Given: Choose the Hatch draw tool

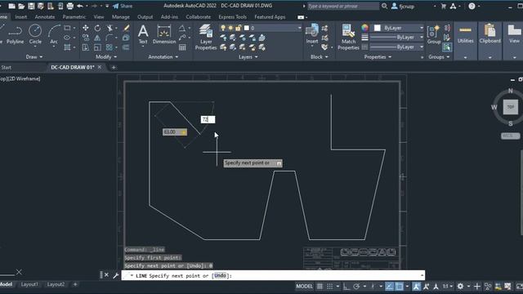Looking at the screenshot, I should tap(67, 47).
